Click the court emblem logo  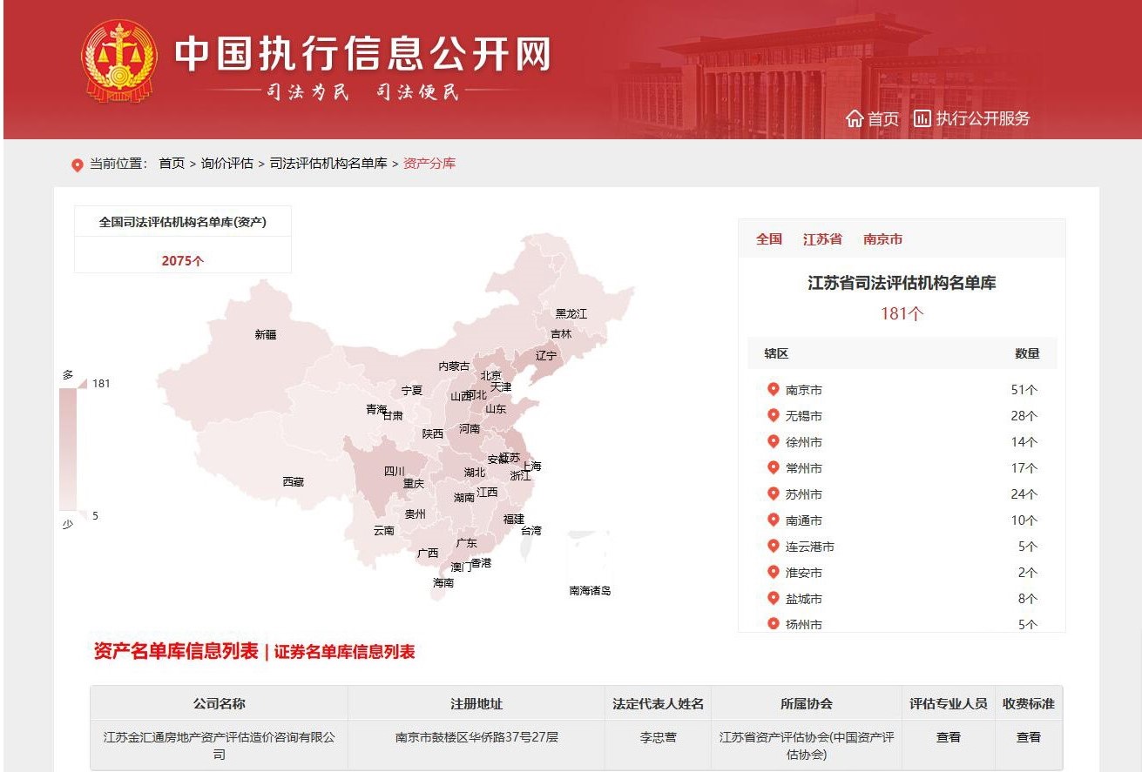pos(119,59)
